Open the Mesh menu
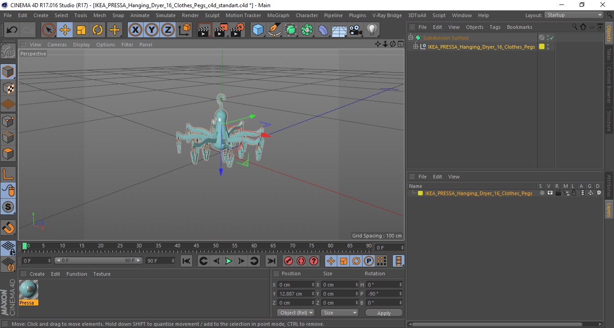 coord(100,15)
